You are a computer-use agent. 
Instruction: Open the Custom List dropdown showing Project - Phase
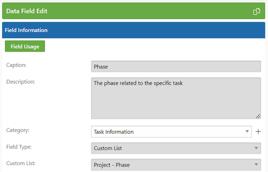click(176, 165)
